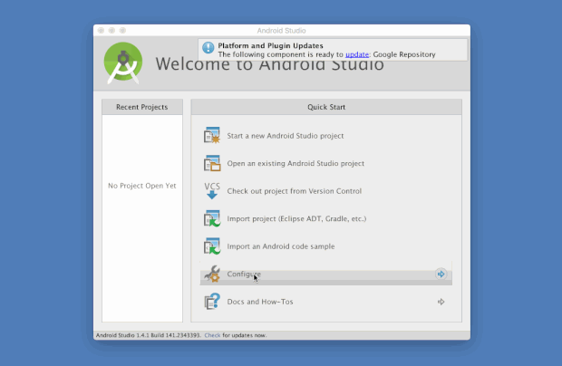
Task: Click the blue update notification info icon
Action: pos(208,48)
